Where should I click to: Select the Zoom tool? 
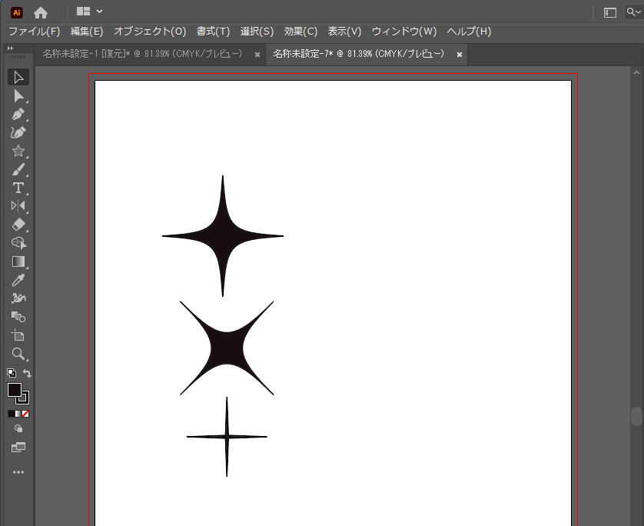17,355
